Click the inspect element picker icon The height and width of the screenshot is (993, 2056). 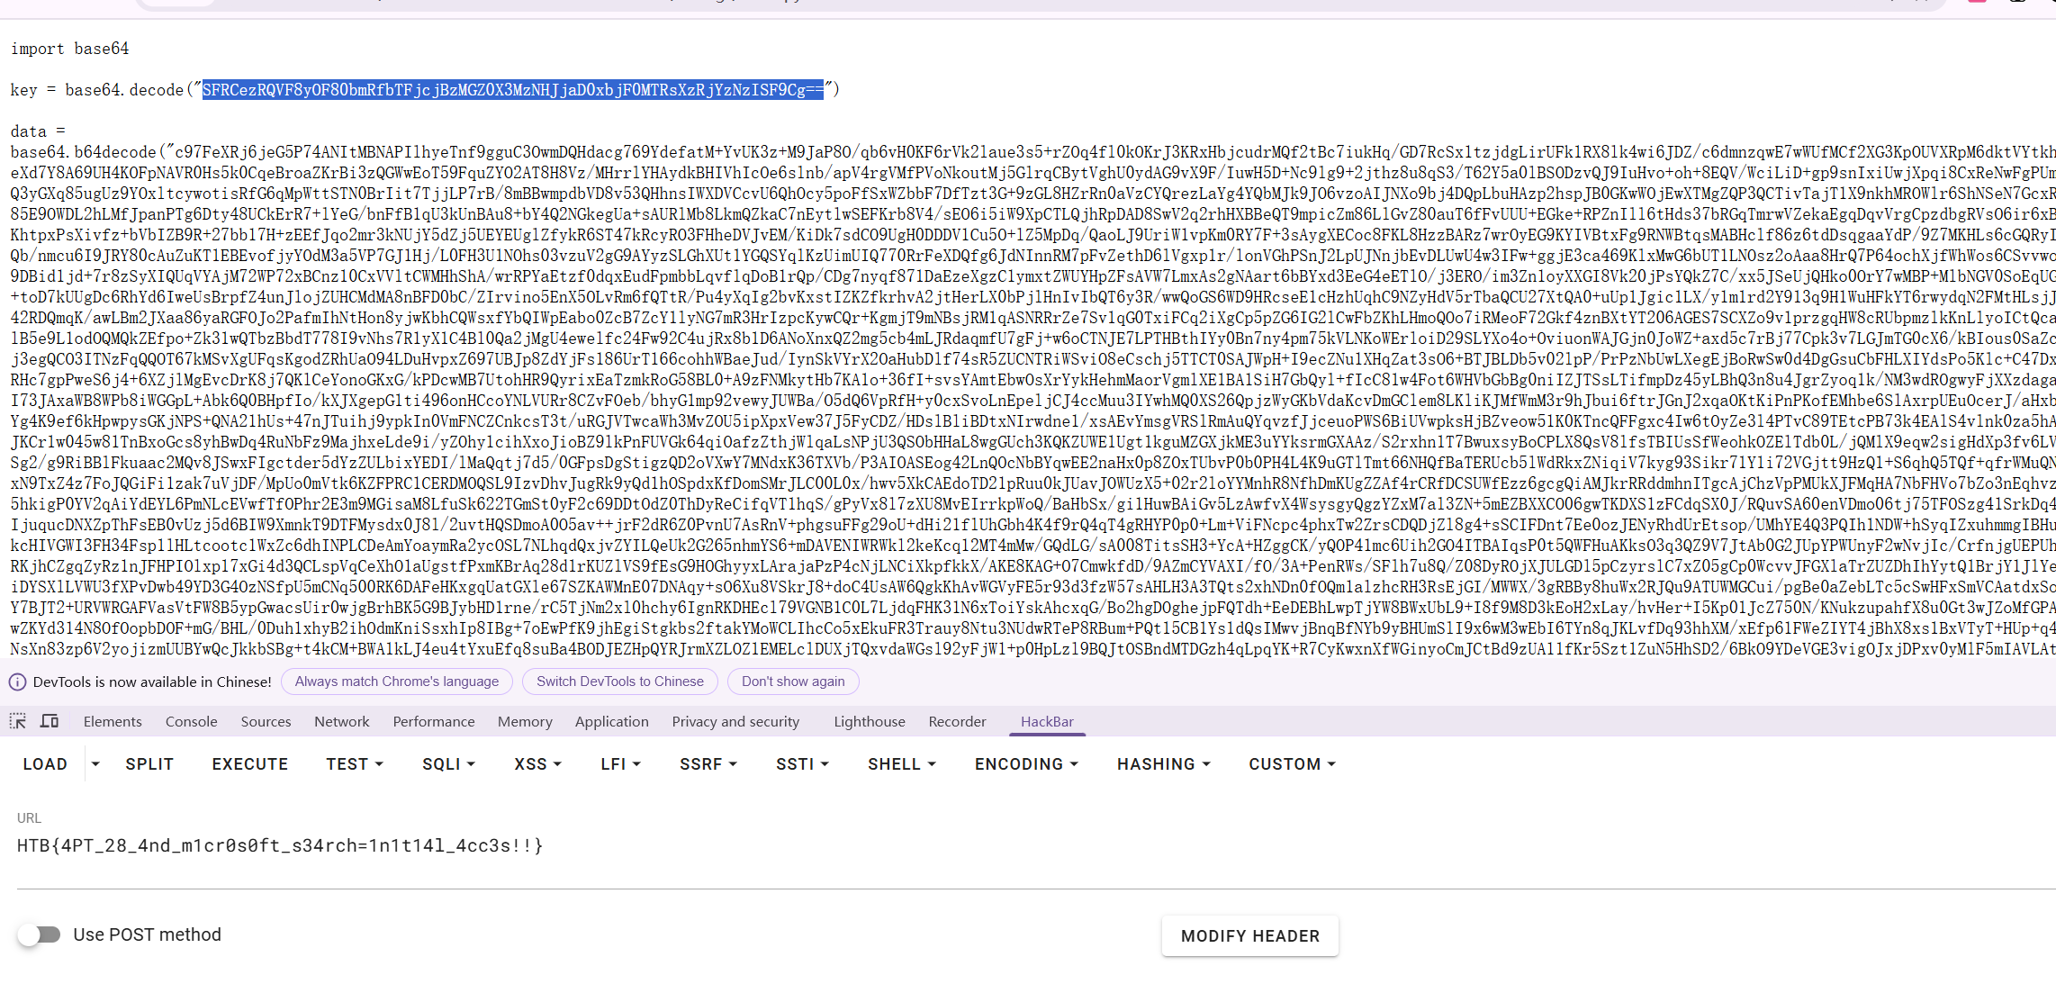[x=17, y=721]
